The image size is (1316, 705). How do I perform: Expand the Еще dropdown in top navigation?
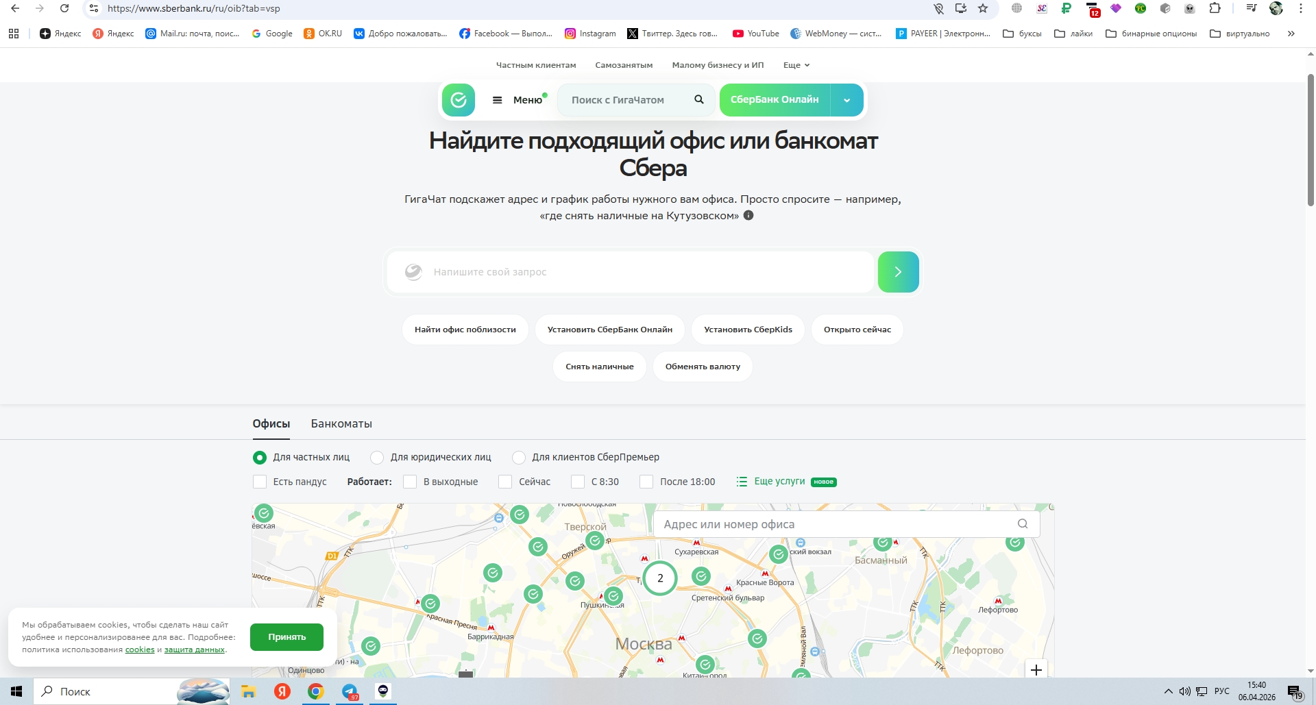click(x=796, y=65)
